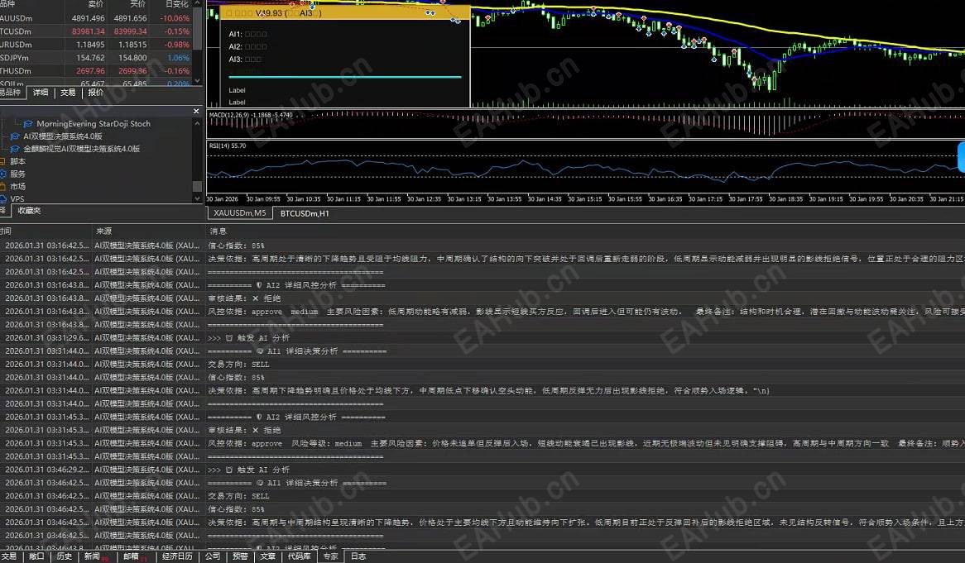Click the 服务 services icon
The width and height of the screenshot is (965, 563).
coord(2,174)
